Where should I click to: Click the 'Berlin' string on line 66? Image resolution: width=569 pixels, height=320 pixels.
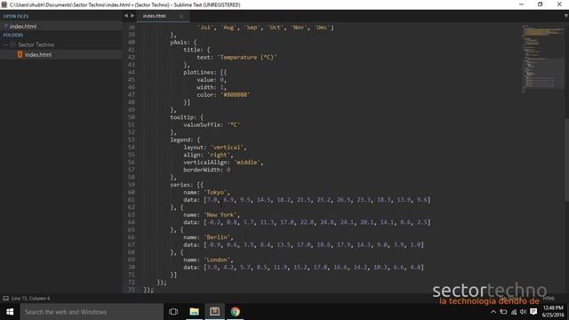(217, 237)
